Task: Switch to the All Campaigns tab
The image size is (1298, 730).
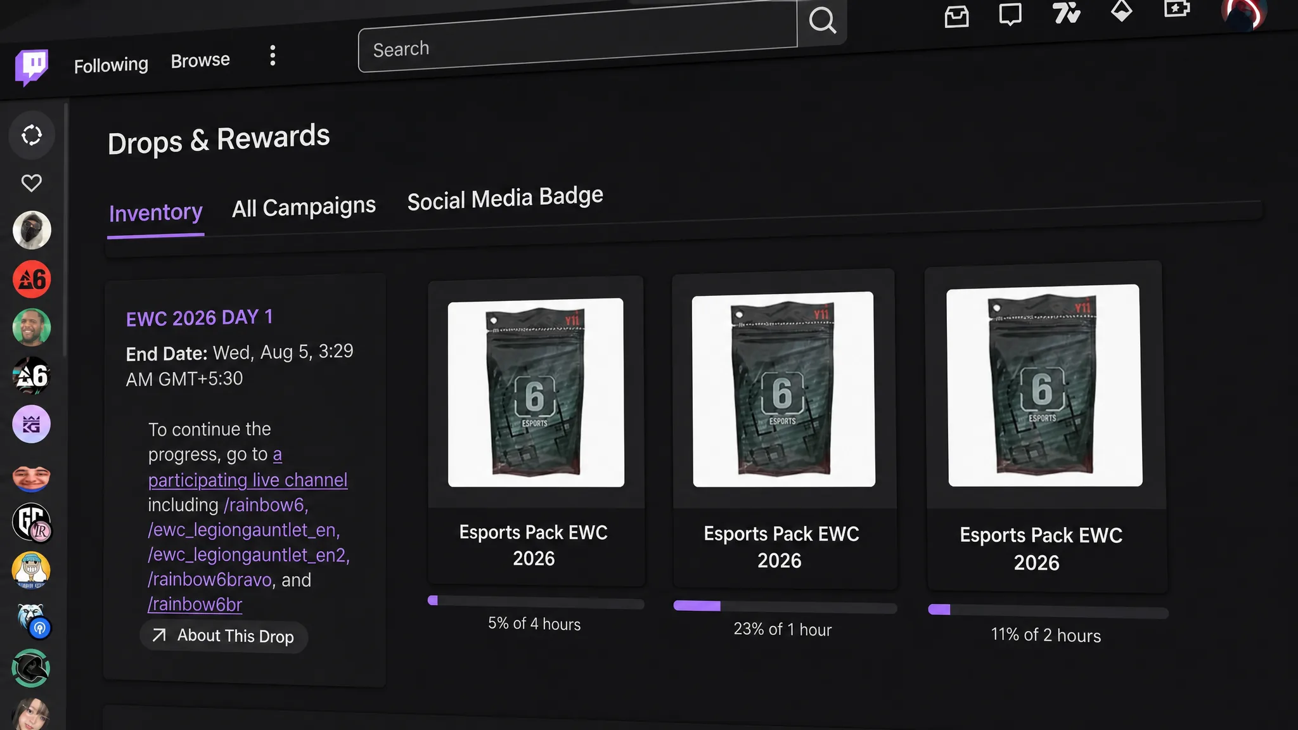Action: click(304, 207)
